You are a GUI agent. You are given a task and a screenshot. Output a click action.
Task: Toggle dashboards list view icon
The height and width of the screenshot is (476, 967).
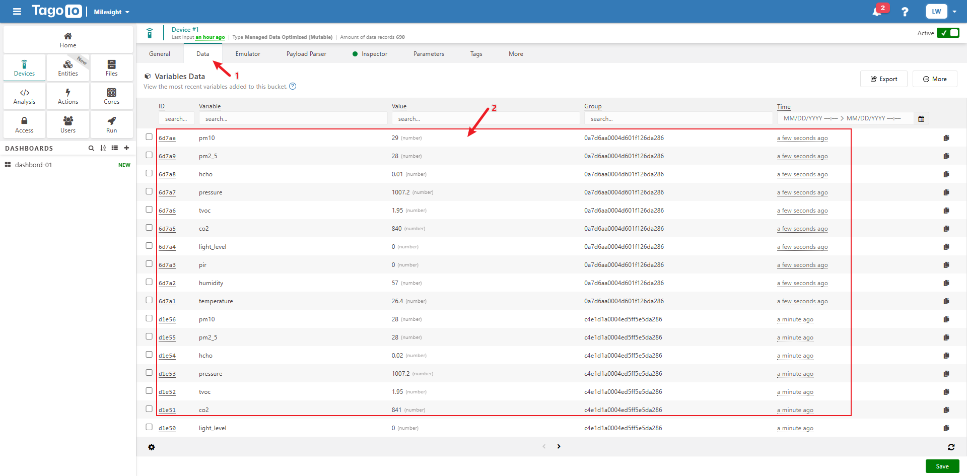click(115, 148)
